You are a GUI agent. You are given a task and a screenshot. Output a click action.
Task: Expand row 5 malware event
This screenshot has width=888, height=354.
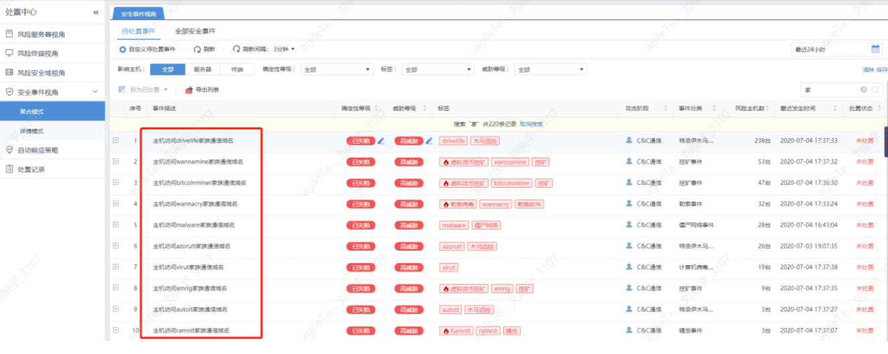116,225
